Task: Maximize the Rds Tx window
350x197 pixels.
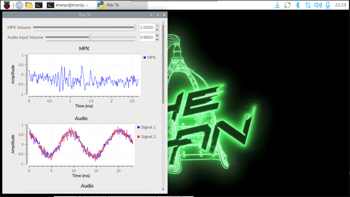Action: coord(158,15)
